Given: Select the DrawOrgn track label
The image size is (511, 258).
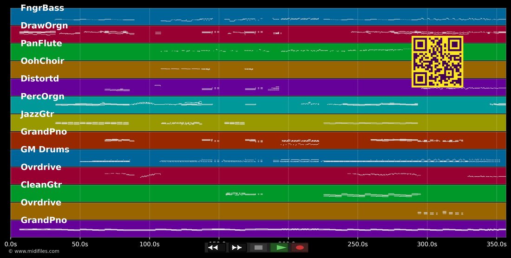Looking at the screenshot, I should point(44,26).
